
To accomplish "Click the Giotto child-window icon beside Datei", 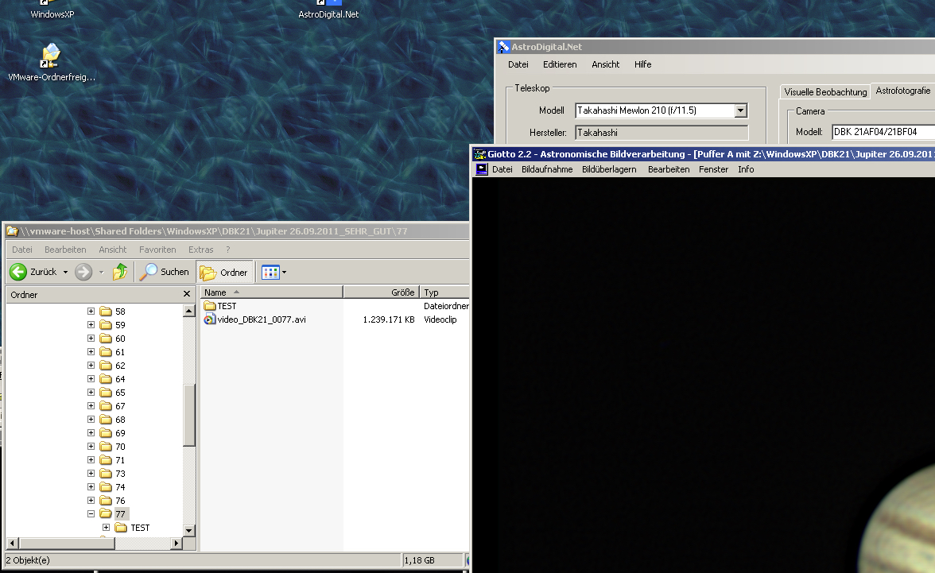I will tap(482, 169).
